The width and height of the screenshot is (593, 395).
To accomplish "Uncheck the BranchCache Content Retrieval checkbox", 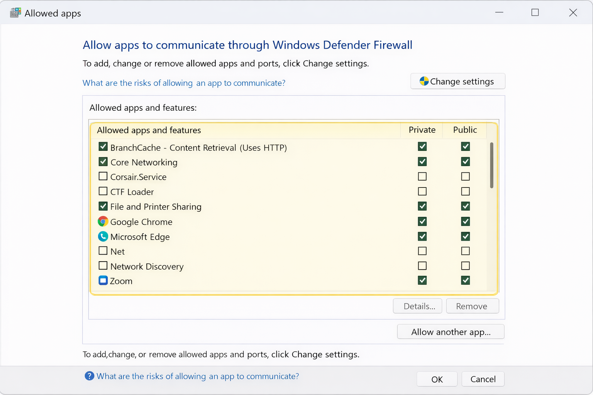I will pyautogui.click(x=103, y=147).
